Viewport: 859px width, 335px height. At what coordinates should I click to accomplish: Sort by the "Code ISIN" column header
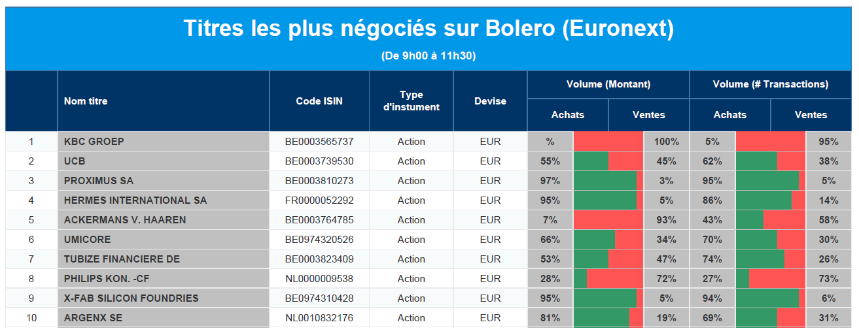[319, 101]
